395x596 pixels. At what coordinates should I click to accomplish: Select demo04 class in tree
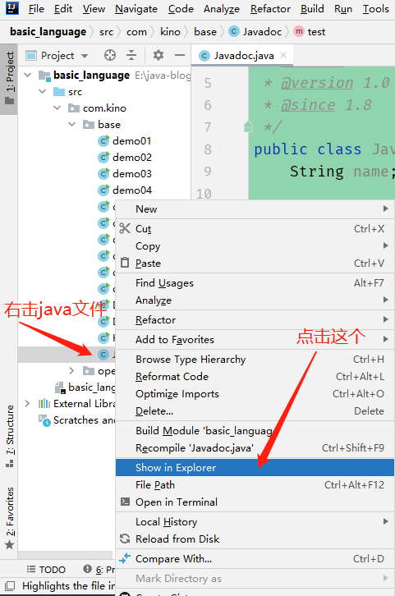point(125,190)
